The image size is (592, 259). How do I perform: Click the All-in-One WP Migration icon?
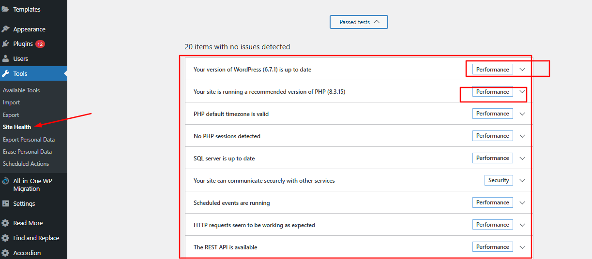tap(5, 181)
